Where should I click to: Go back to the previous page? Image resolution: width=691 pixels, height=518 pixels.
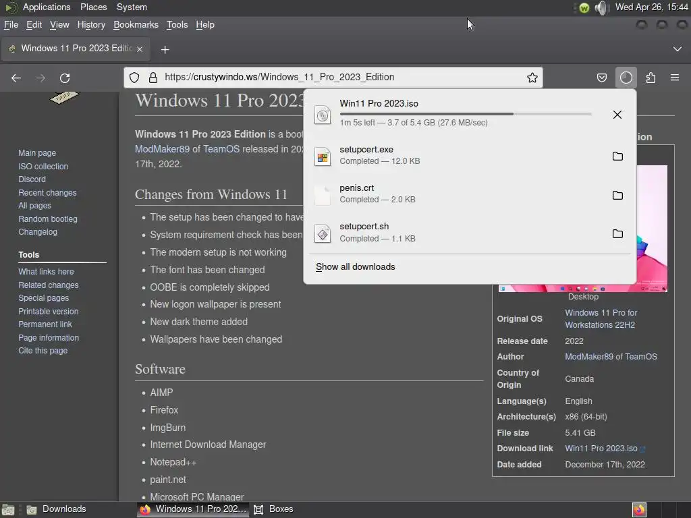pyautogui.click(x=16, y=78)
